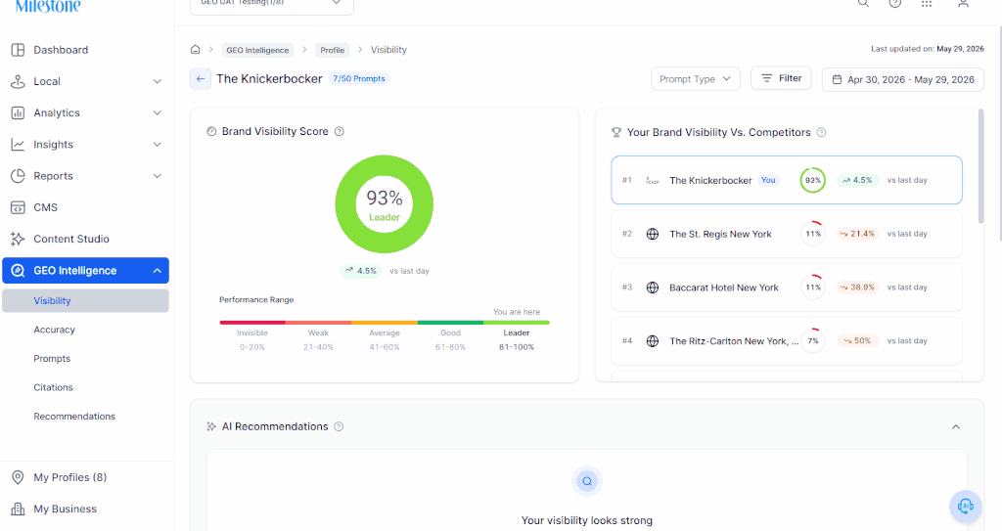The image size is (1002, 531).
Task: Open the Prompt Type dropdown
Action: point(696,78)
